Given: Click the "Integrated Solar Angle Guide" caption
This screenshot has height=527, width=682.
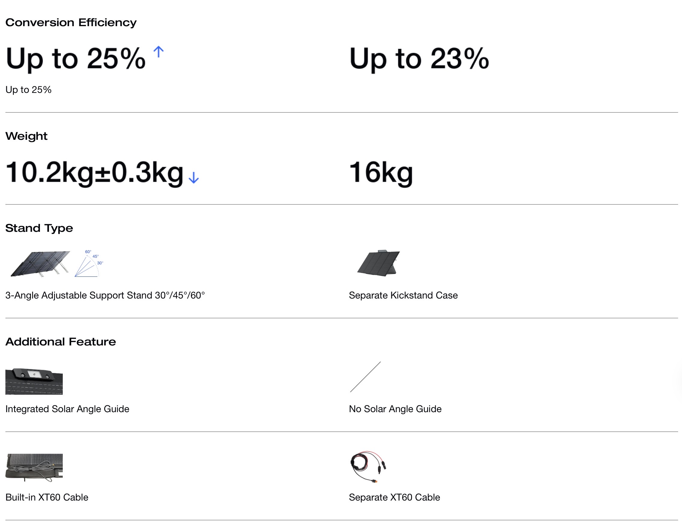Looking at the screenshot, I should click(67, 409).
